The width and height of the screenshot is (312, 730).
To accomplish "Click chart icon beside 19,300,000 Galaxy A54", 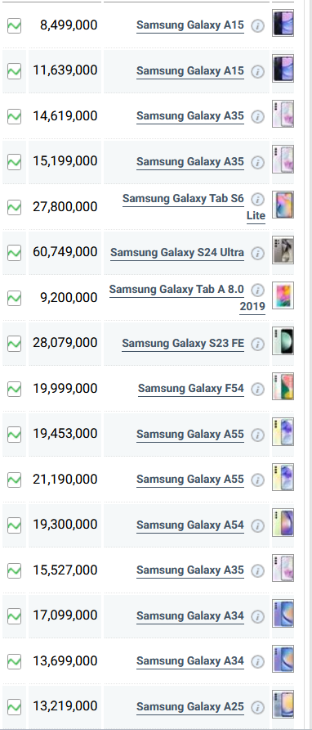I will tap(15, 525).
